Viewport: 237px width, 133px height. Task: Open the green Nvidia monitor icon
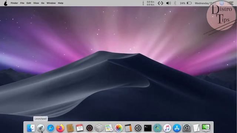pos(206,128)
